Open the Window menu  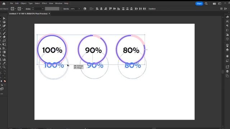(59, 3)
